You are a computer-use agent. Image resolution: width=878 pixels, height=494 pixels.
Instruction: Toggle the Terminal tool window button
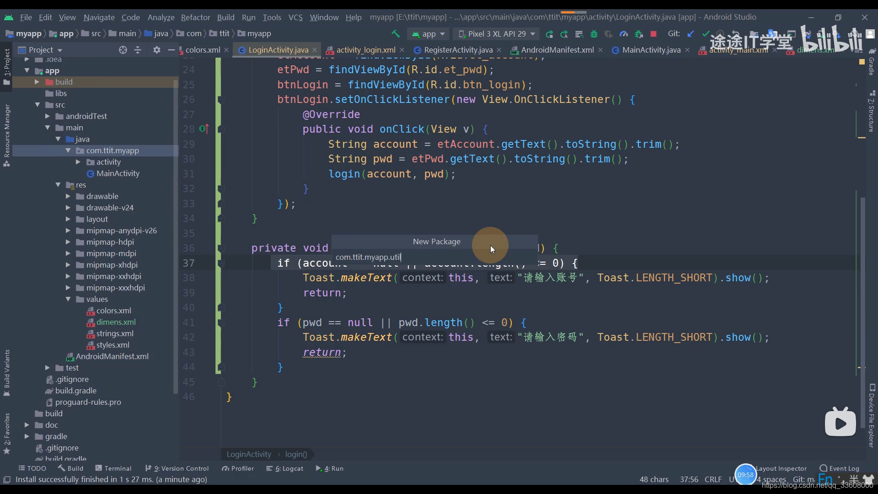coord(113,468)
